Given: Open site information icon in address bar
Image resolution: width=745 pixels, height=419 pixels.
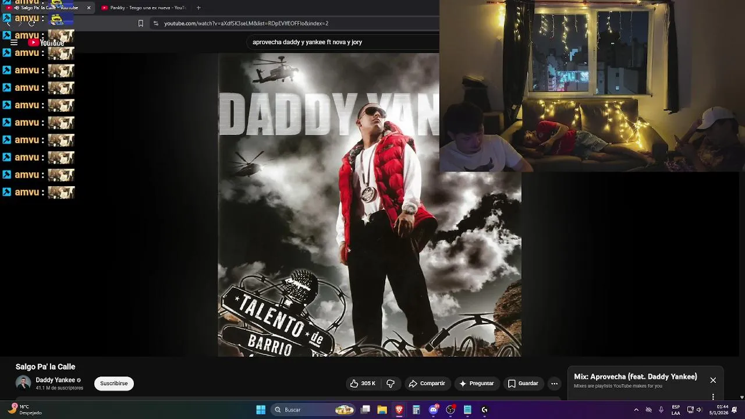Looking at the screenshot, I should coord(155,23).
